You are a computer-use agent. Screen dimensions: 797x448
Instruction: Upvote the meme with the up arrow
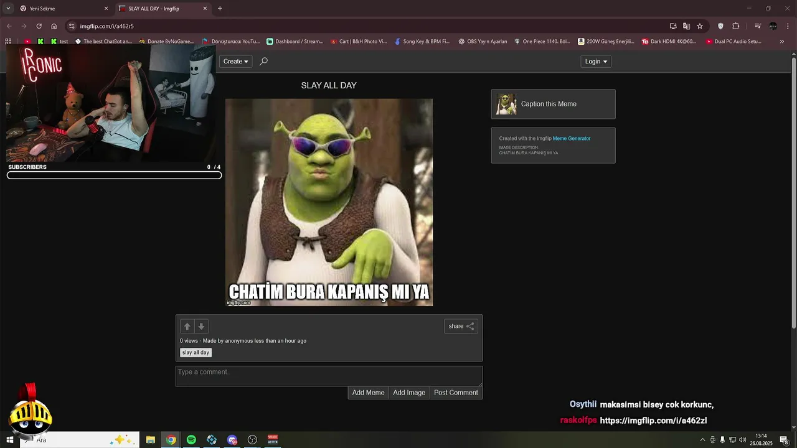(187, 326)
